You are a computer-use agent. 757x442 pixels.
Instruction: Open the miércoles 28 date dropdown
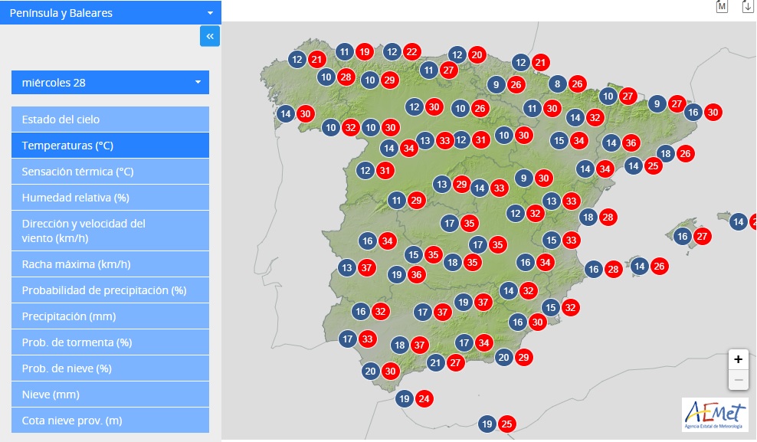pyautogui.click(x=110, y=83)
